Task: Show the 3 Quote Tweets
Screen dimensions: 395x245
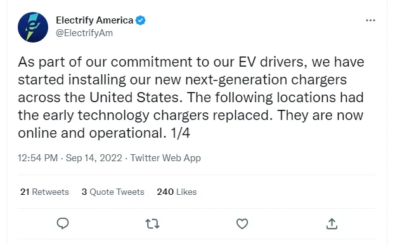Action: [113, 192]
